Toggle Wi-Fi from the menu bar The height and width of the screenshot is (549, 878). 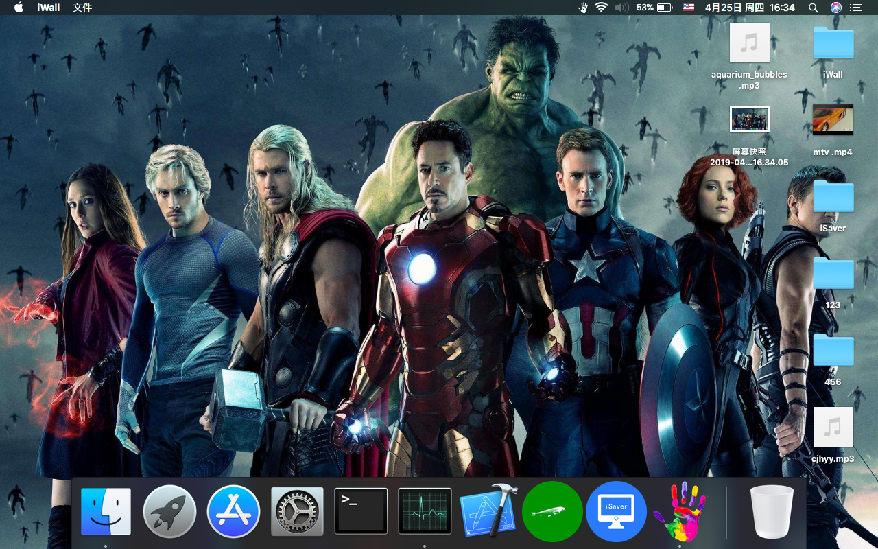(602, 8)
